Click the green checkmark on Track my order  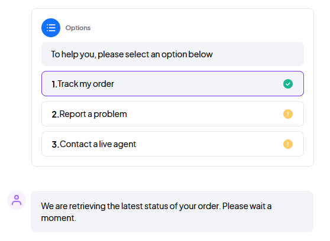287,84
